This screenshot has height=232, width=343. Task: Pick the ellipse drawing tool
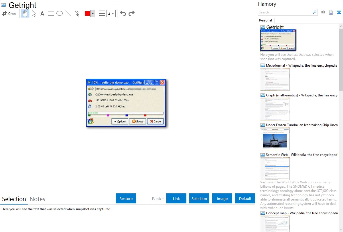tap(60, 13)
